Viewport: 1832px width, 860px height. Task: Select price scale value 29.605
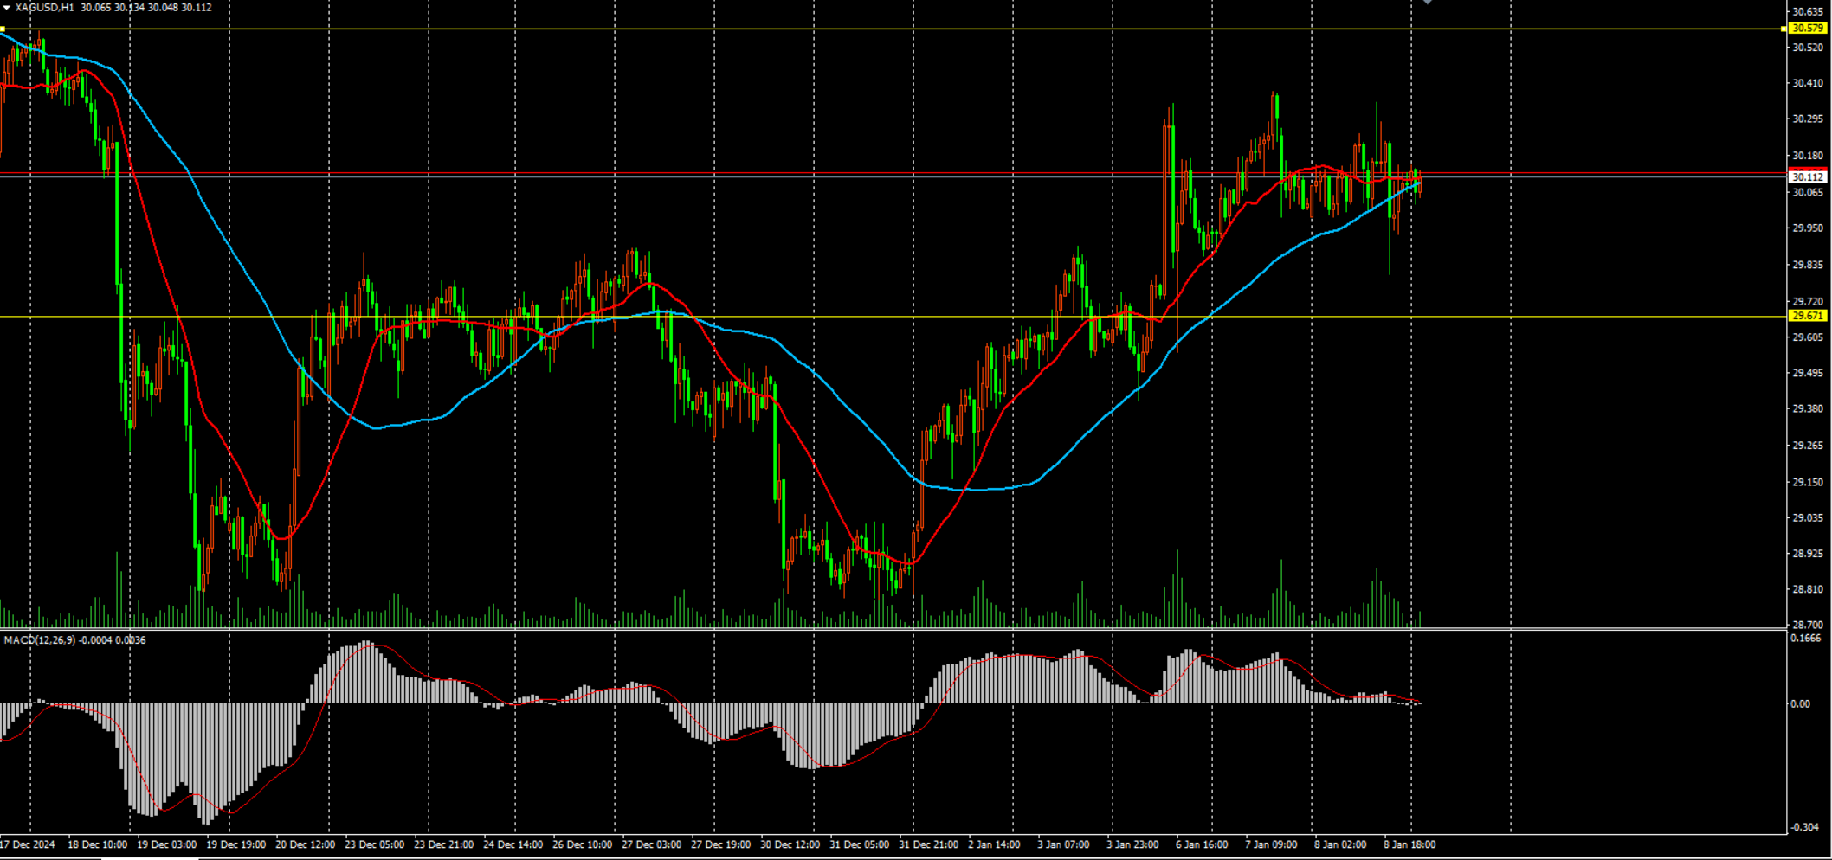pyautogui.click(x=1807, y=337)
